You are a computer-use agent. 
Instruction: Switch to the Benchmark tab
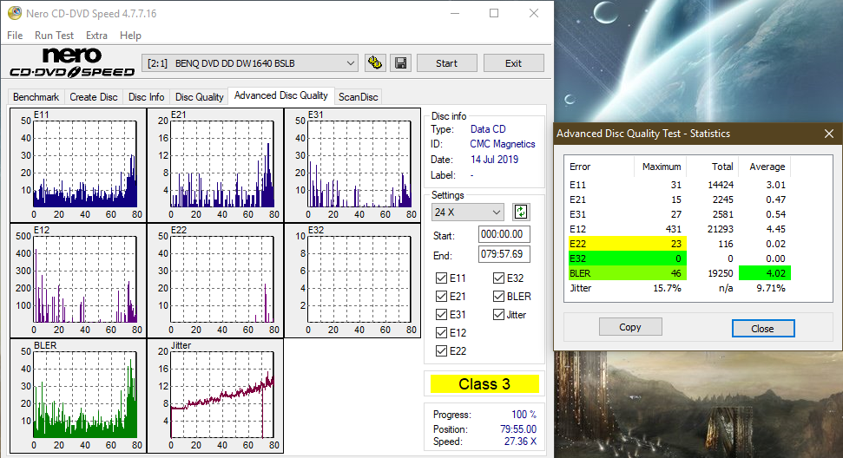pyautogui.click(x=36, y=97)
